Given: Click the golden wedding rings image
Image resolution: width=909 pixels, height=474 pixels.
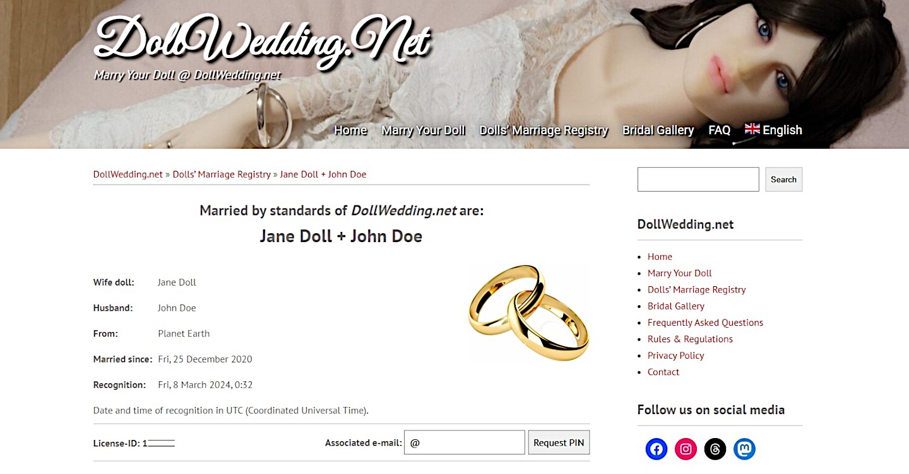Looking at the screenshot, I should [529, 312].
